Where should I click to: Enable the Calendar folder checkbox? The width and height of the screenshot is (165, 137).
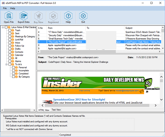[10, 55]
